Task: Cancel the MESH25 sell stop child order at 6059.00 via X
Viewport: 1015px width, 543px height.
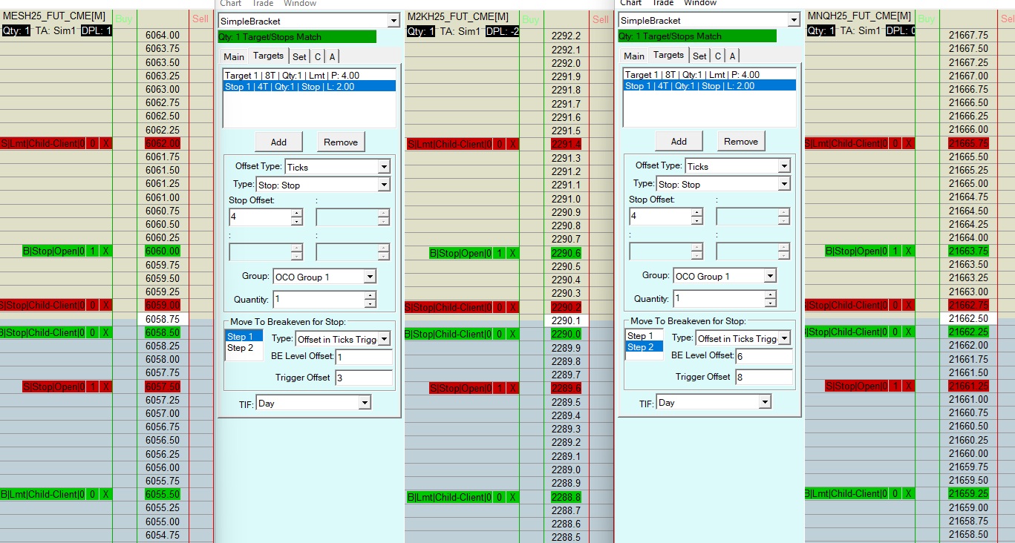Action: tap(106, 305)
